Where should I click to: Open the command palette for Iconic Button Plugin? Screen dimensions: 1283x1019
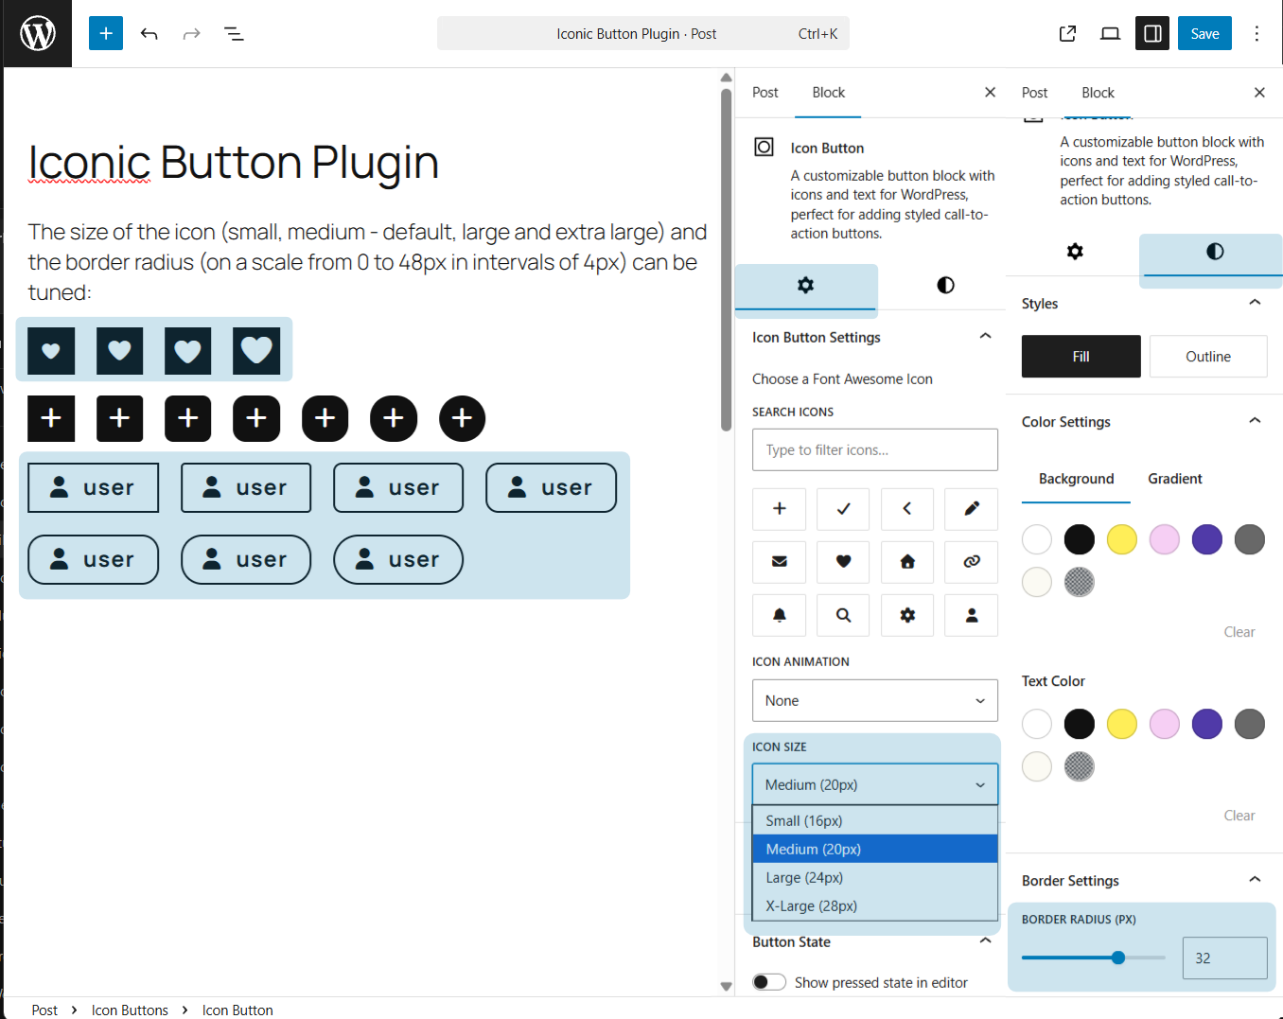[x=643, y=34]
